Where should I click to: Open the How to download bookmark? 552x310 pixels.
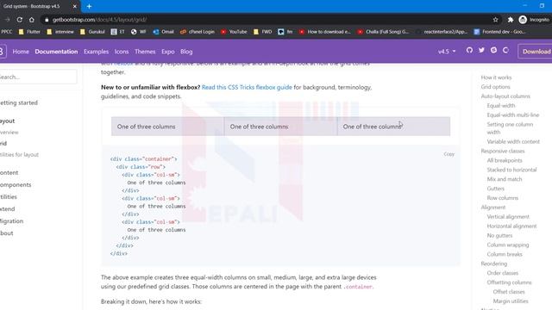pos(324,32)
